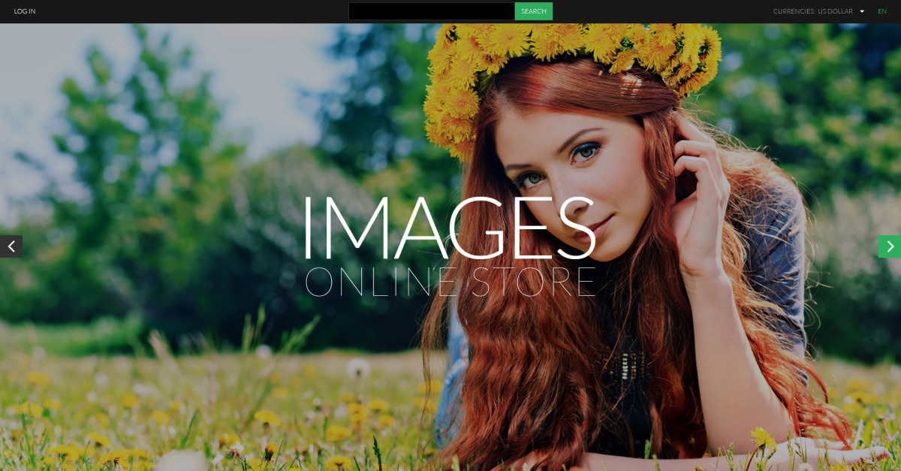The image size is (901, 471).
Task: Advance to next slide with green arrow
Action: pos(890,246)
